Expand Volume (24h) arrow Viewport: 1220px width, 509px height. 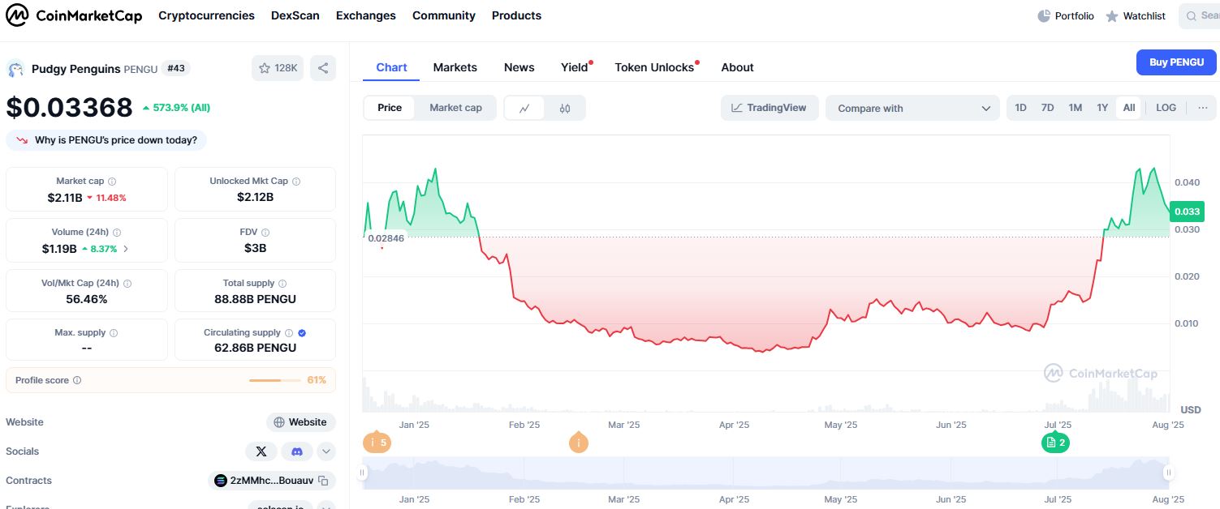125,249
